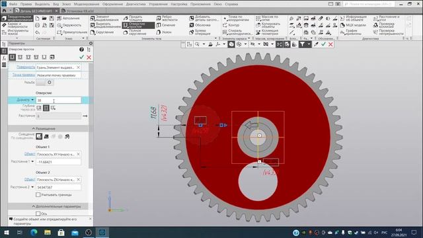The width and height of the screenshot is (423, 238).
Task: Open the Расстояние 2 dropdown arrow
Action: click(x=32, y=187)
